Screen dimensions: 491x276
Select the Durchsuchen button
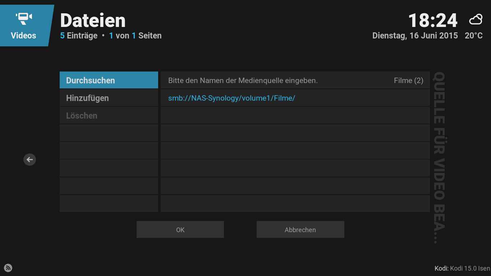click(109, 80)
